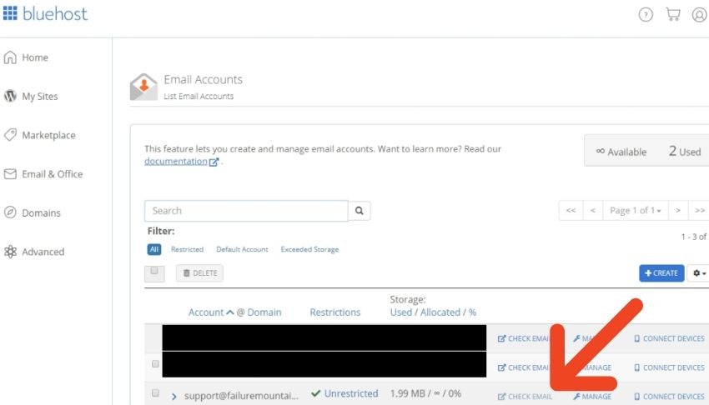Open Domains in sidebar
The image size is (709, 405).
coord(32,212)
